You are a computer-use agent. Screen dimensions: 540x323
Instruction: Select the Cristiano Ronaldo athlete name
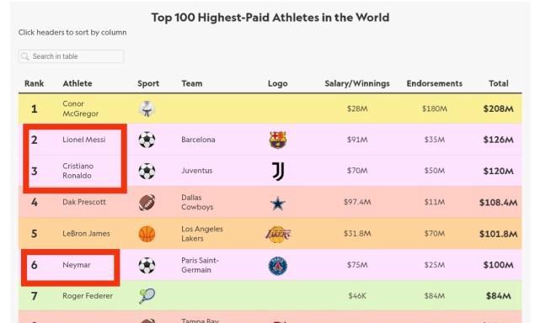point(78,171)
